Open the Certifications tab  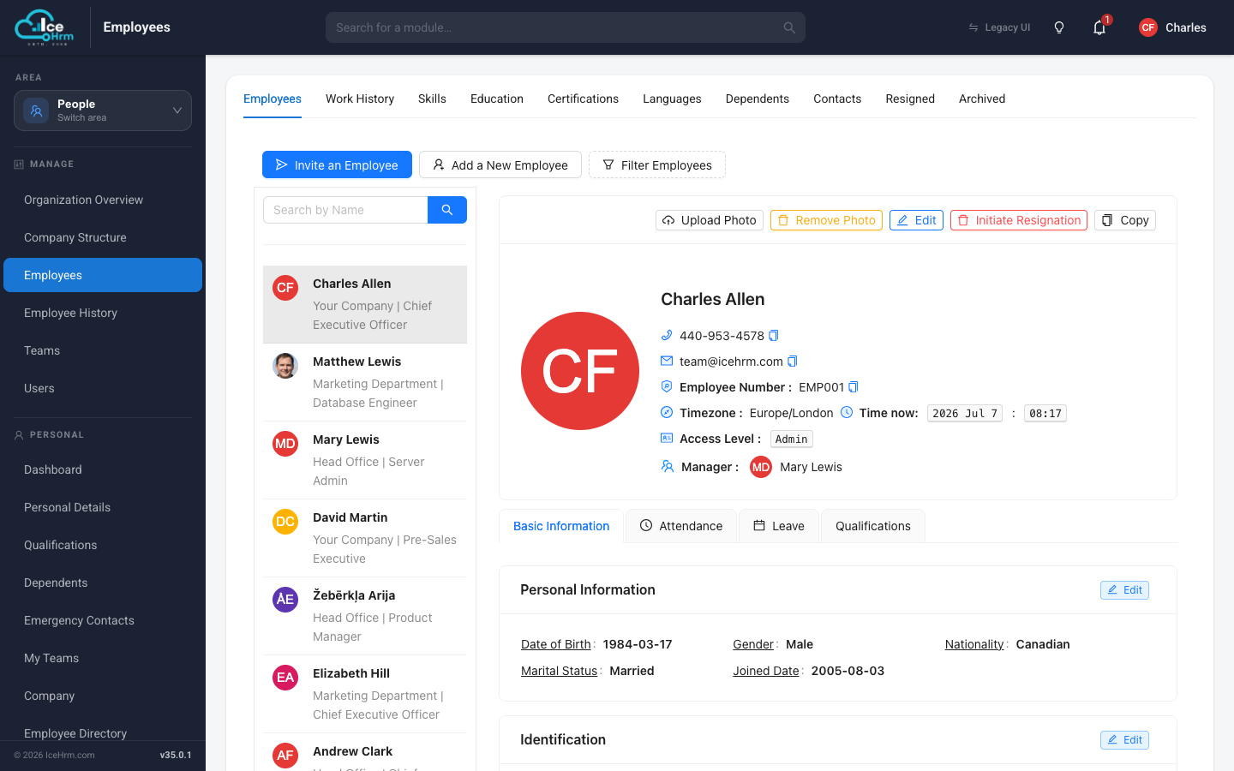tap(583, 99)
